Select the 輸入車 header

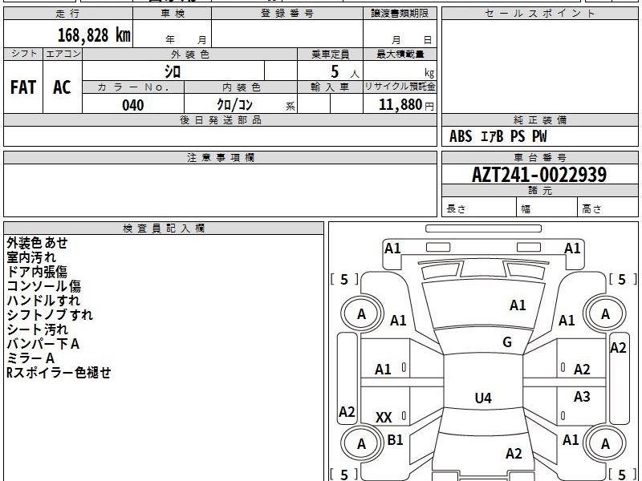click(x=330, y=87)
